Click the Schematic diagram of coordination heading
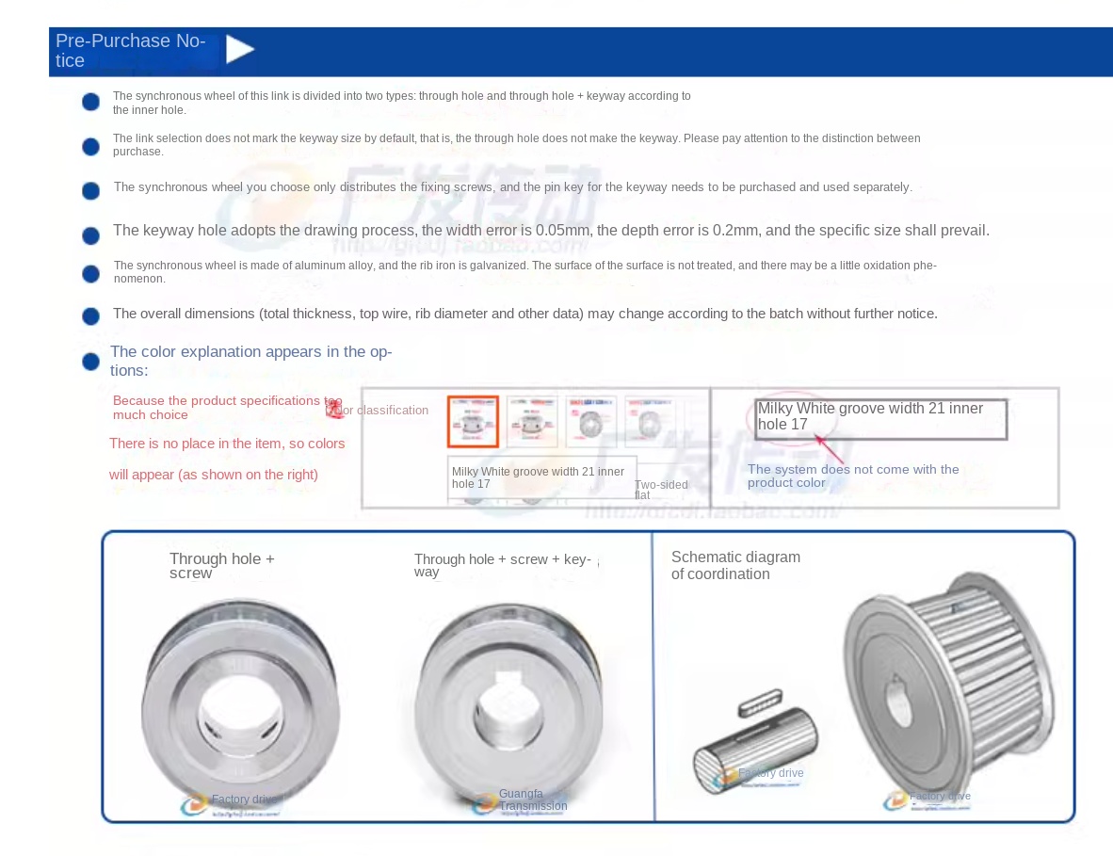The image size is (1113, 856). click(x=735, y=566)
